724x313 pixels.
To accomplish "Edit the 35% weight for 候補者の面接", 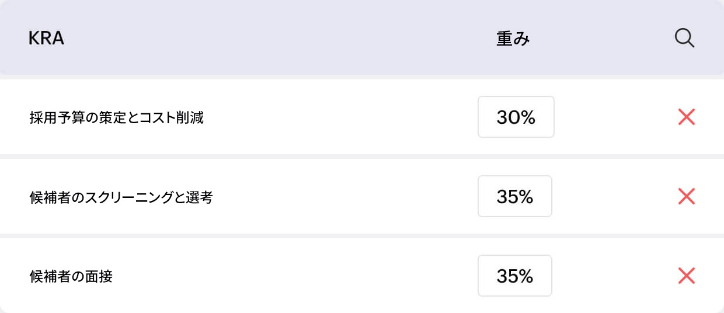I will click(515, 276).
